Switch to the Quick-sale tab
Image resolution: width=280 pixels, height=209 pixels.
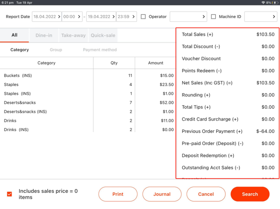103,35
